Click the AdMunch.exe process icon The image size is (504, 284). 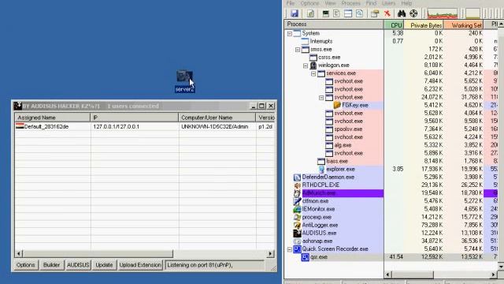click(x=297, y=193)
